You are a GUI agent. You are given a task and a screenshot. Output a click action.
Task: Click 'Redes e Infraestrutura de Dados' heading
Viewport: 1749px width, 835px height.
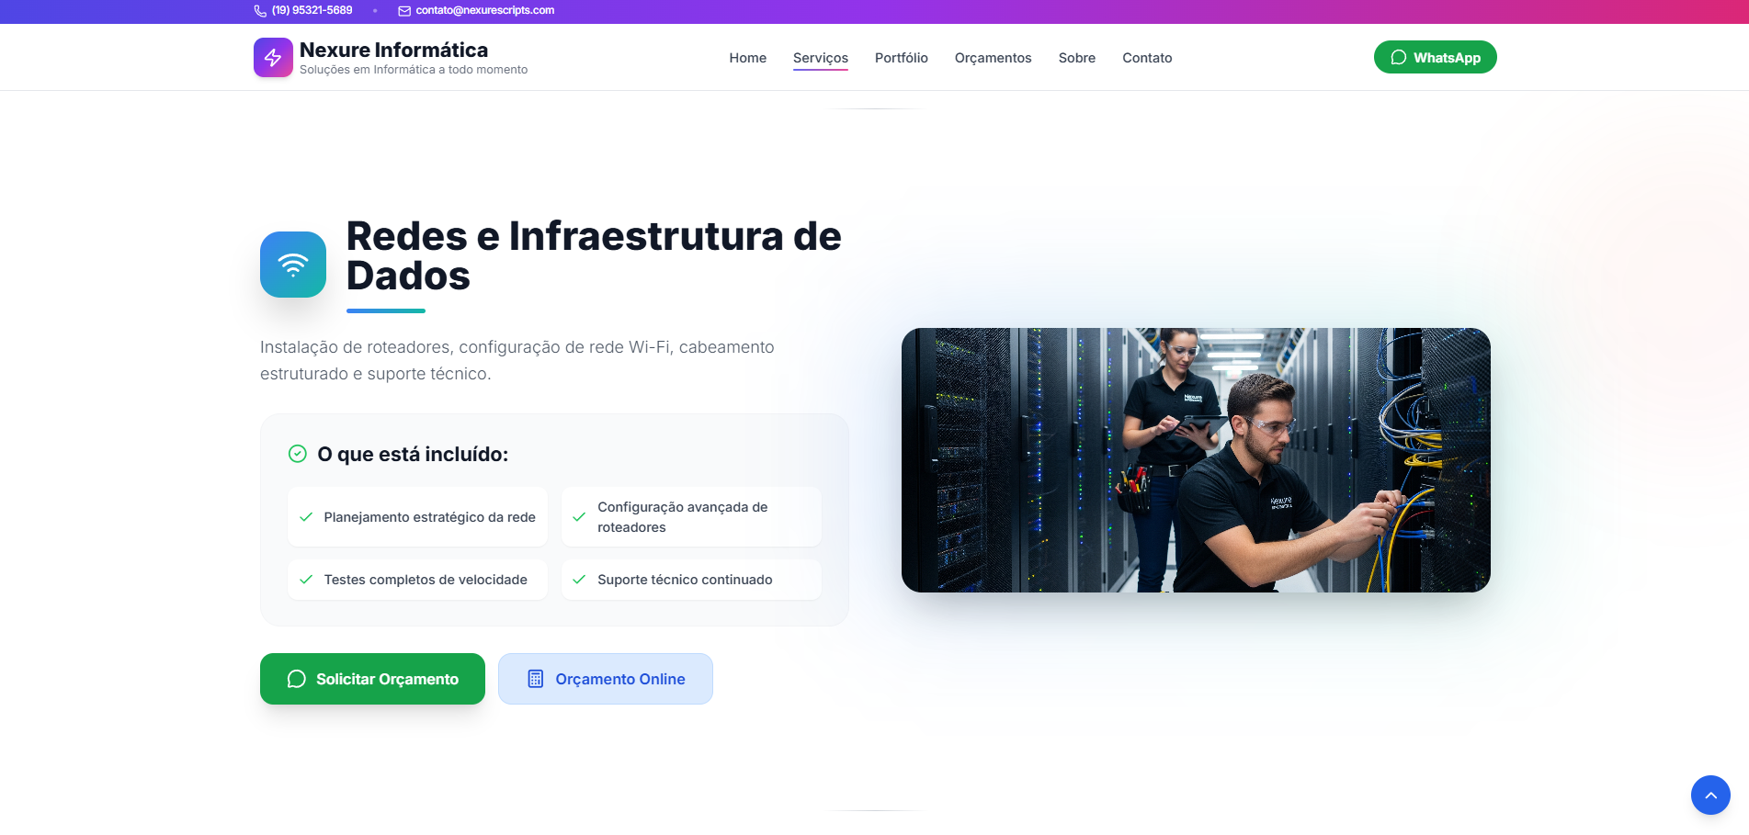tap(594, 256)
